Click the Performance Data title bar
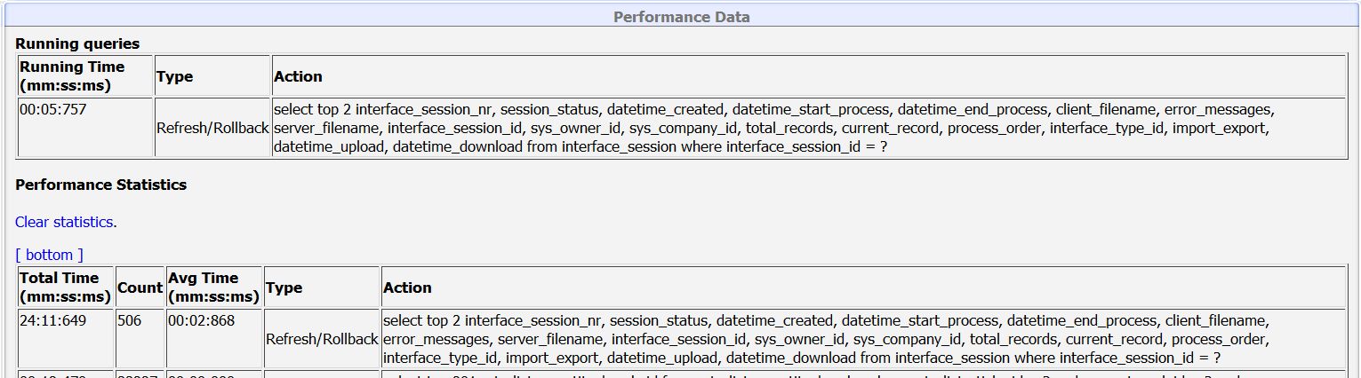Image resolution: width=1361 pixels, height=378 pixels. click(681, 17)
